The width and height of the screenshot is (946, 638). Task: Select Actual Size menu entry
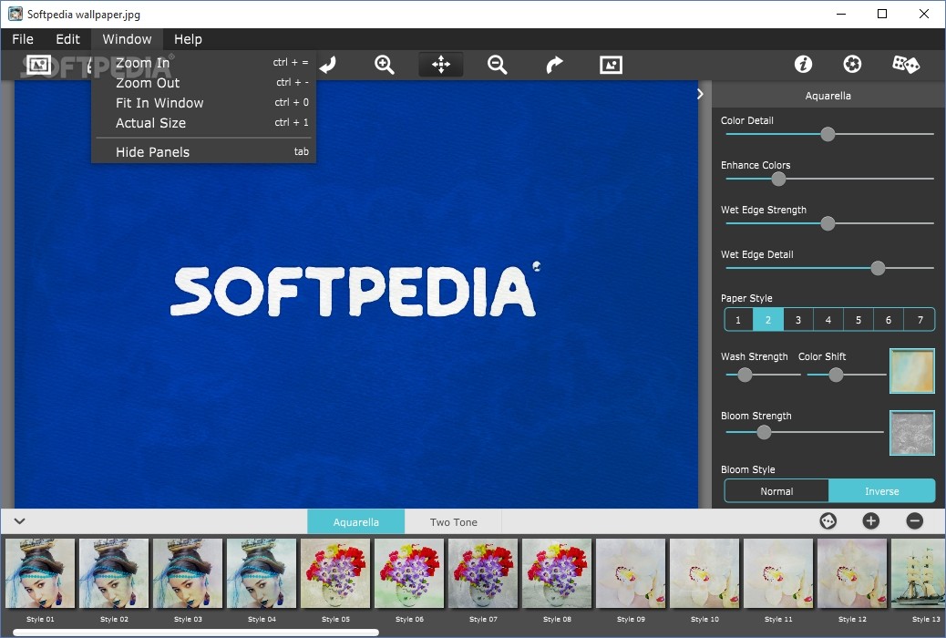coord(203,122)
